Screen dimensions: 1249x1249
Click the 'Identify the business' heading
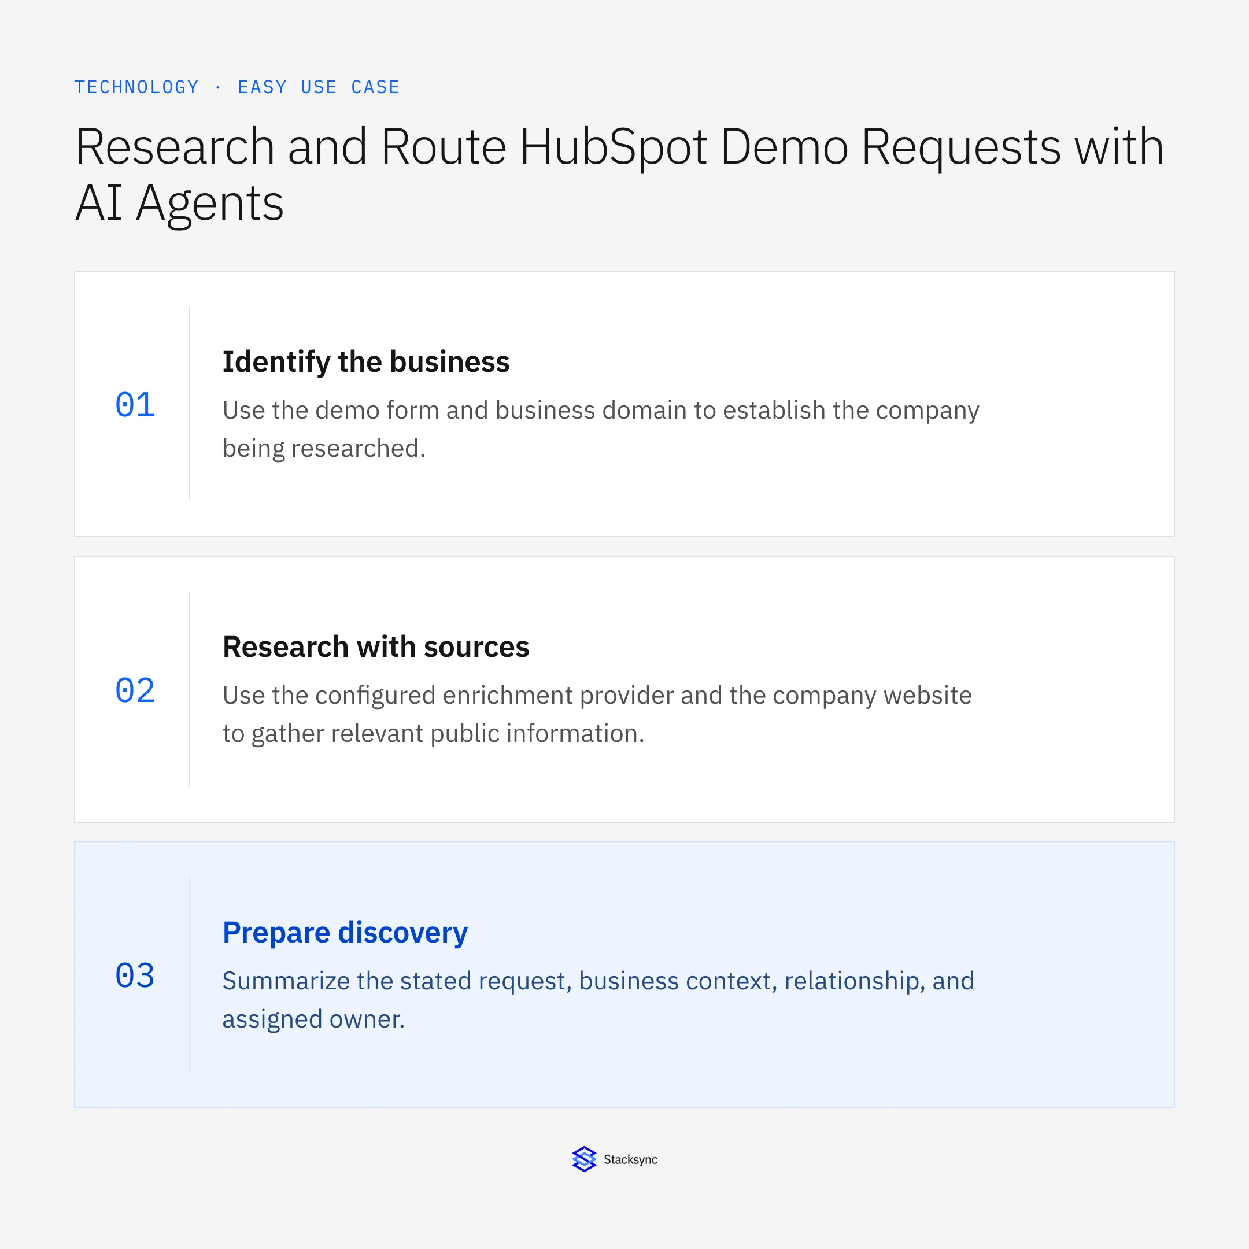pos(366,361)
